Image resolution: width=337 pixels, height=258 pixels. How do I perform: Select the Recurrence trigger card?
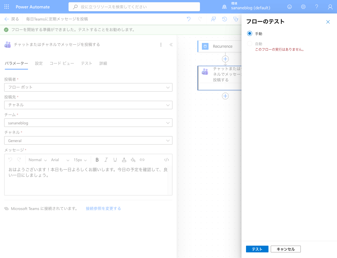(x=220, y=46)
